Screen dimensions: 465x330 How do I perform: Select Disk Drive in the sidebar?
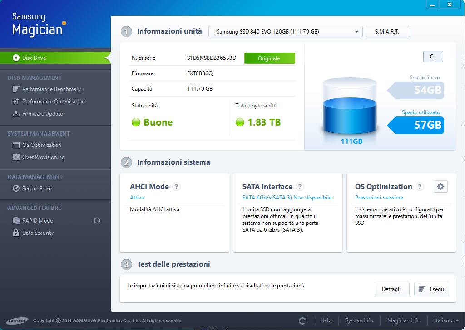point(55,58)
